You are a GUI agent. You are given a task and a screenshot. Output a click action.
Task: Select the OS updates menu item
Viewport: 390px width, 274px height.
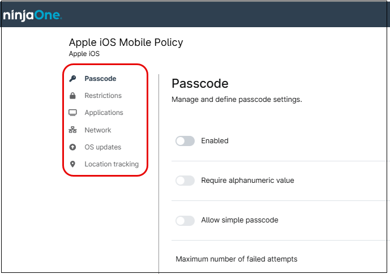(102, 147)
